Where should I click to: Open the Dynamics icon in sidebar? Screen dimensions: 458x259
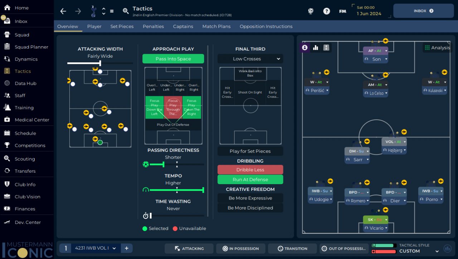pos(7,59)
